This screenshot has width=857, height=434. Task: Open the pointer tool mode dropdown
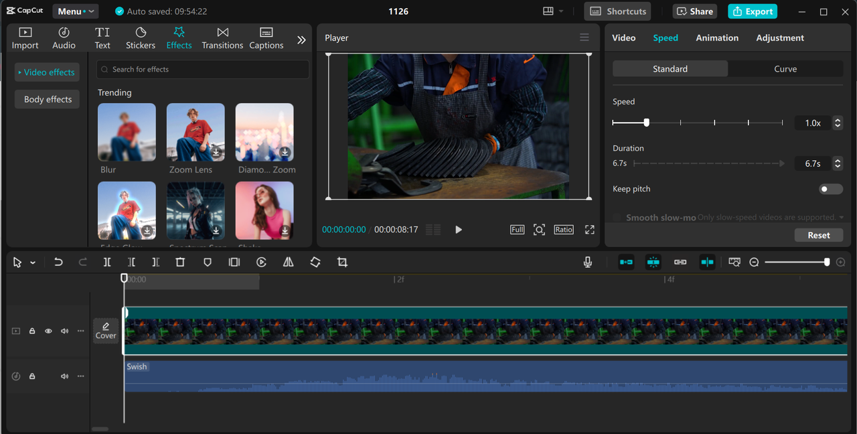point(32,263)
